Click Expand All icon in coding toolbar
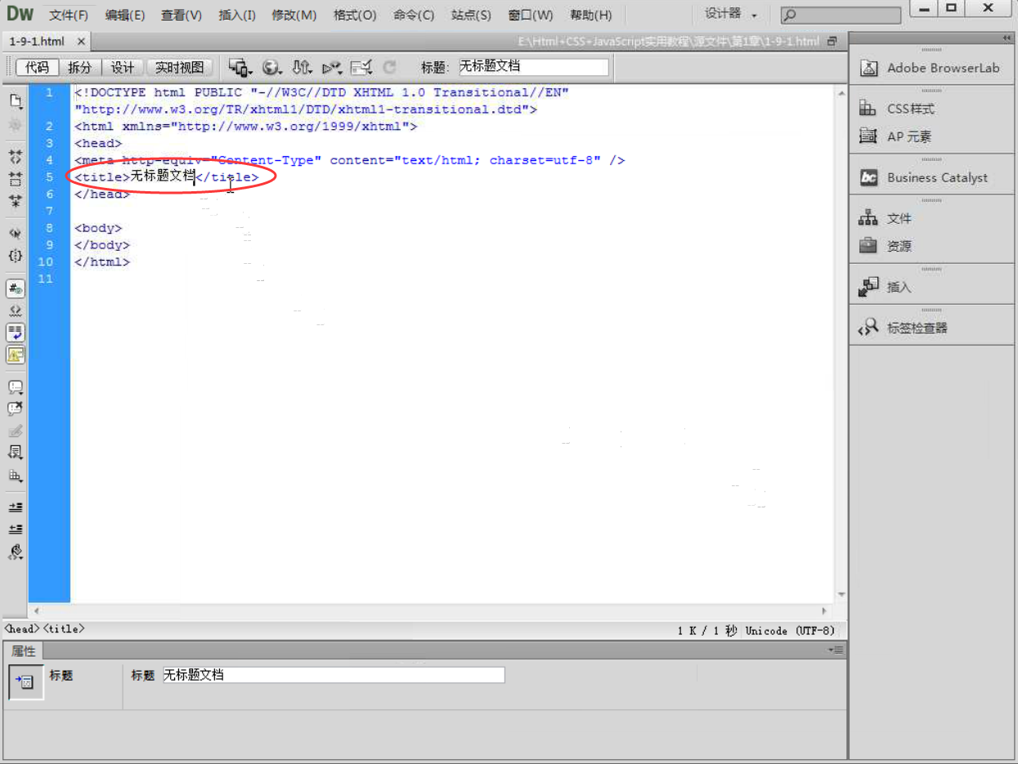This screenshot has width=1018, height=764. point(16,201)
